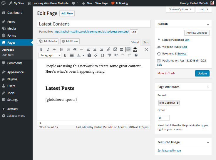
Task: Align text right
Action: click(101, 49)
